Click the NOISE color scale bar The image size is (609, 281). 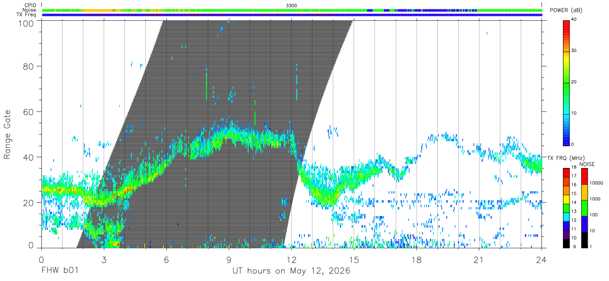(x=584, y=208)
